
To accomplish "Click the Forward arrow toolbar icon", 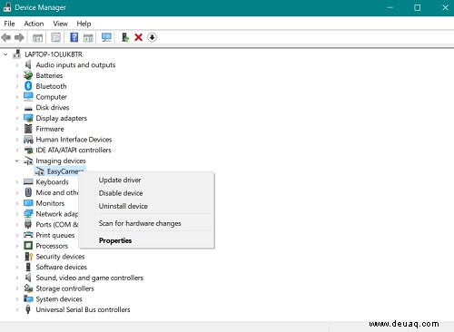I will [x=19, y=37].
